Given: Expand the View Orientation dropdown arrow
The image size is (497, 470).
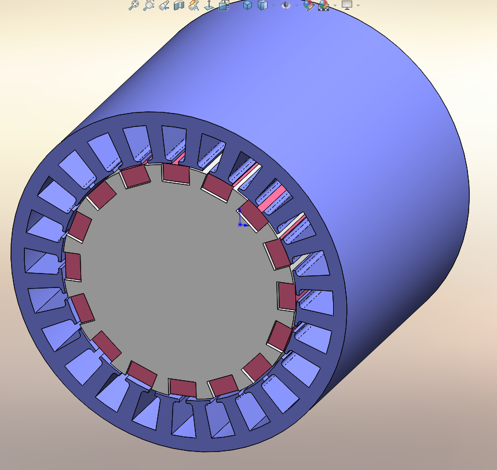Looking at the screenshot, I should pyautogui.click(x=235, y=5).
